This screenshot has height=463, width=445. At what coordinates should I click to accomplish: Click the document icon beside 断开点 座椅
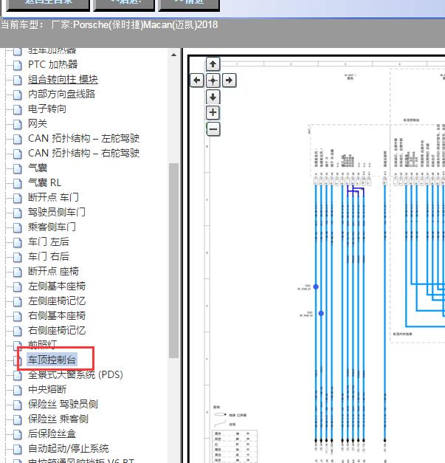pos(18,272)
